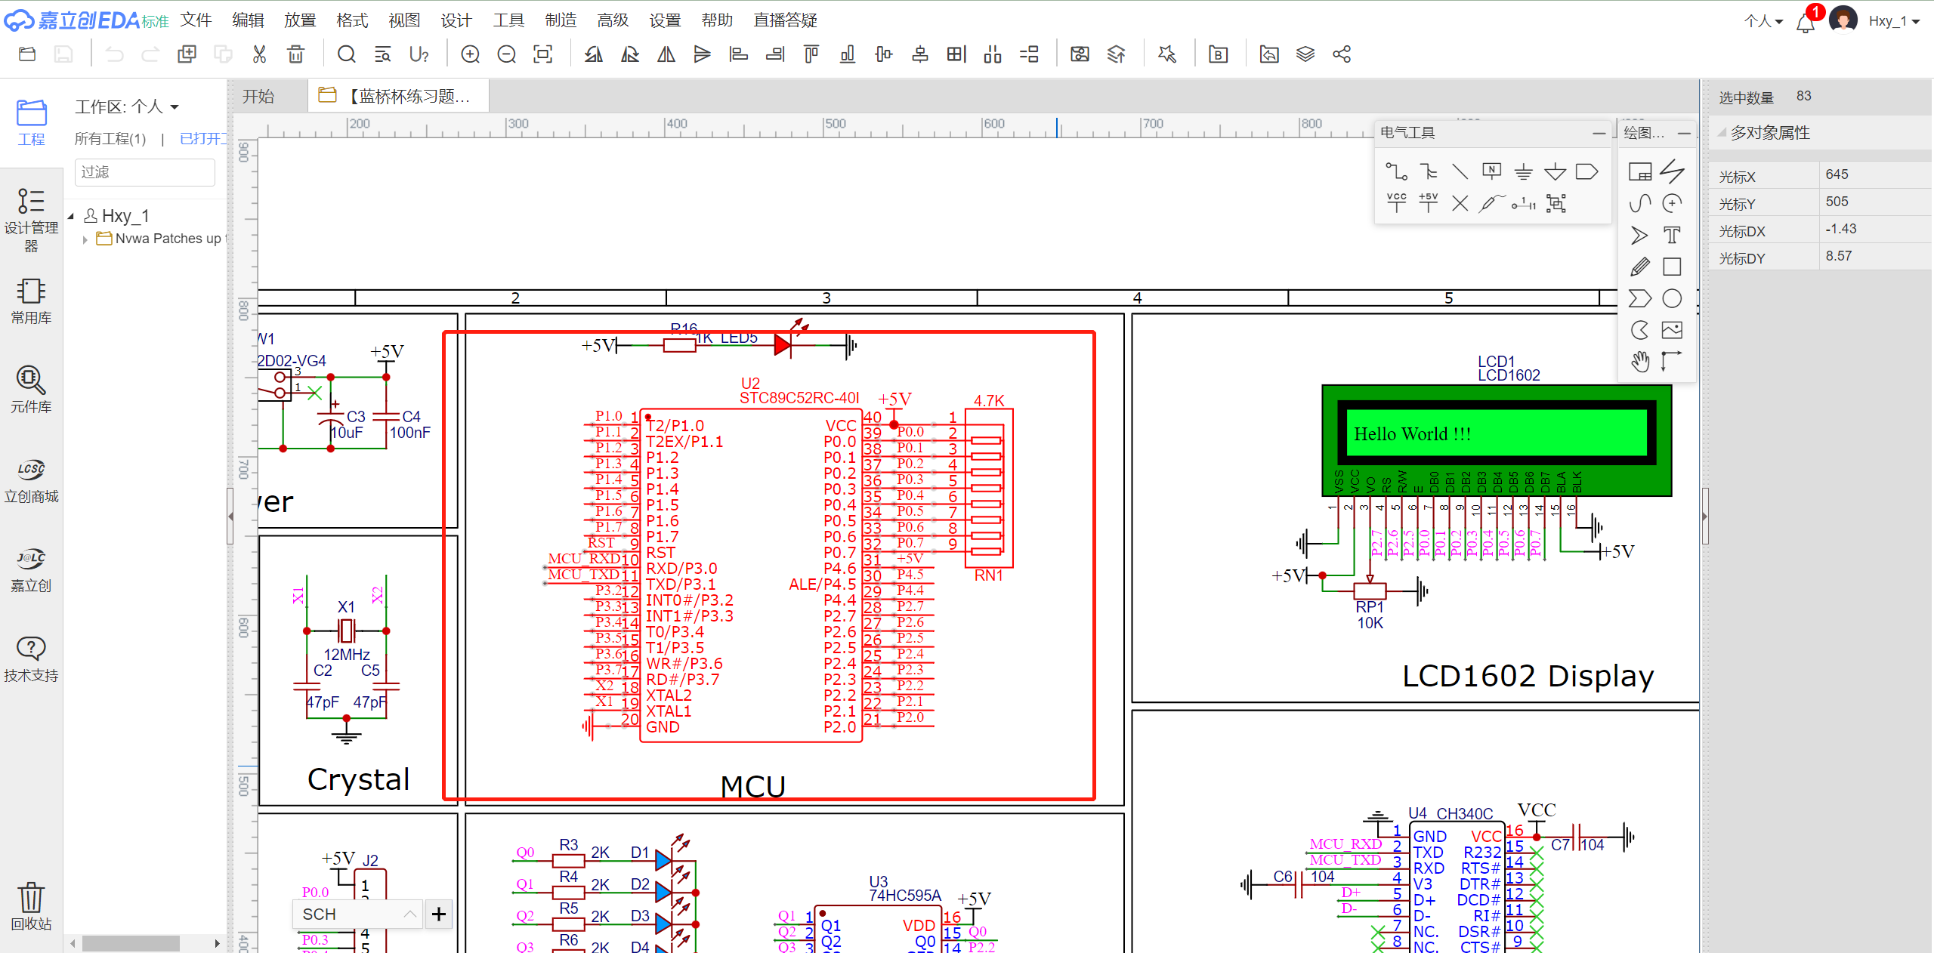Expand the Nvwa Patches project folder
The height and width of the screenshot is (953, 1934).
(85, 239)
